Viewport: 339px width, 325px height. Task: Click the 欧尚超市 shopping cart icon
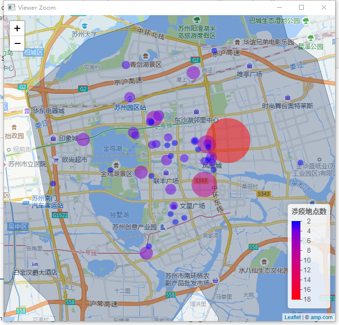point(56,160)
